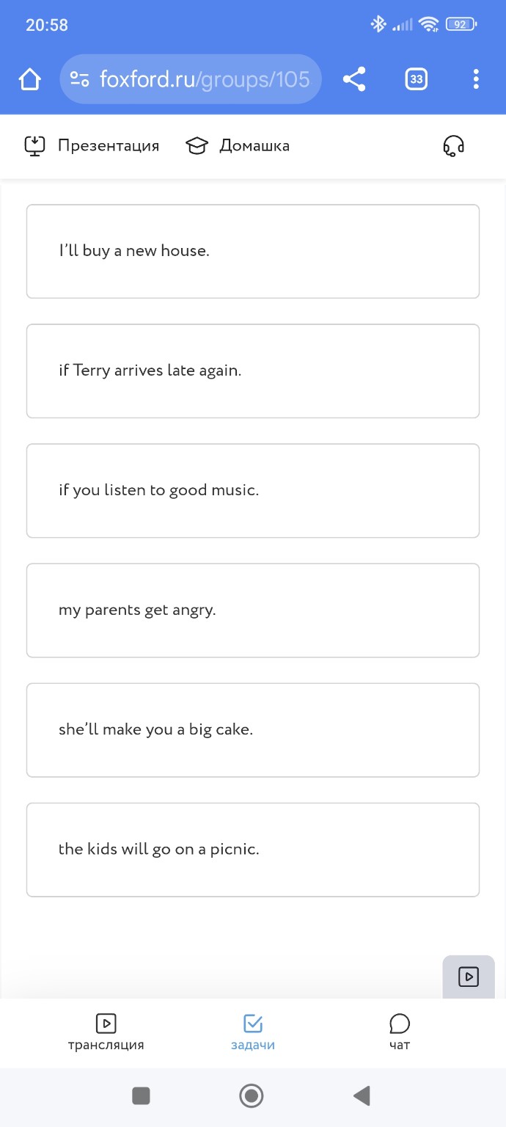This screenshot has width=506, height=1127.
Task: Open the browser three-dot menu
Action: point(476,79)
